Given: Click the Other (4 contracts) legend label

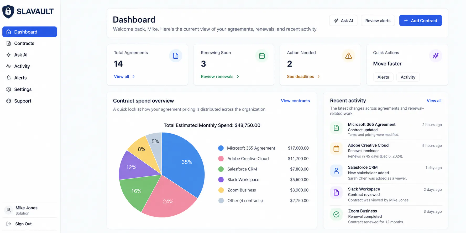Looking at the screenshot, I should coord(245,201).
